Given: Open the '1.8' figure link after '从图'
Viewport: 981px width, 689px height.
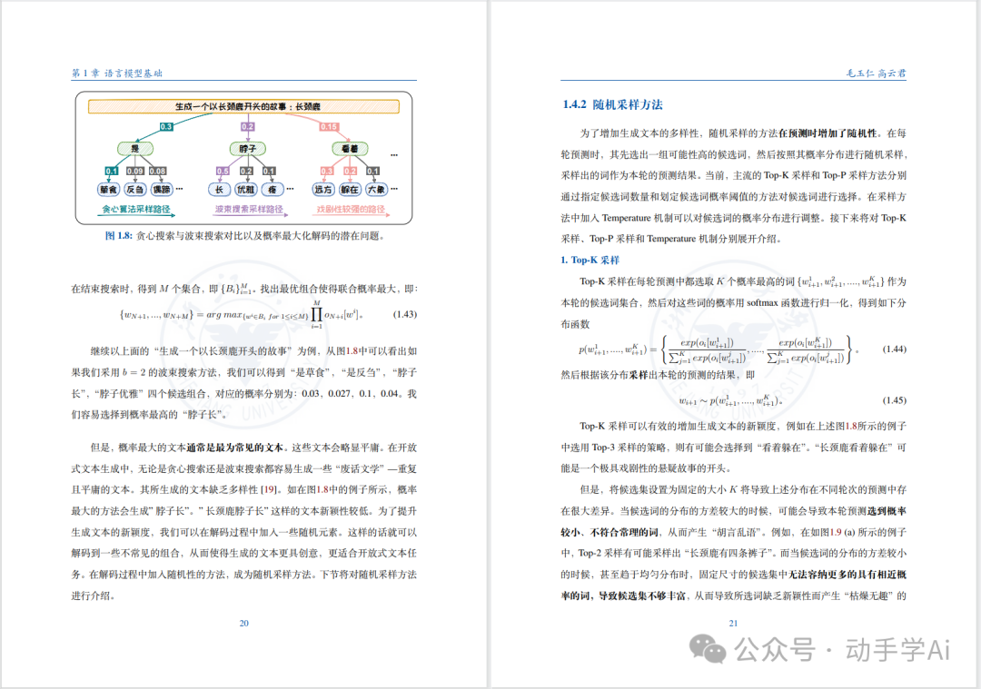Looking at the screenshot, I should click(x=352, y=351).
